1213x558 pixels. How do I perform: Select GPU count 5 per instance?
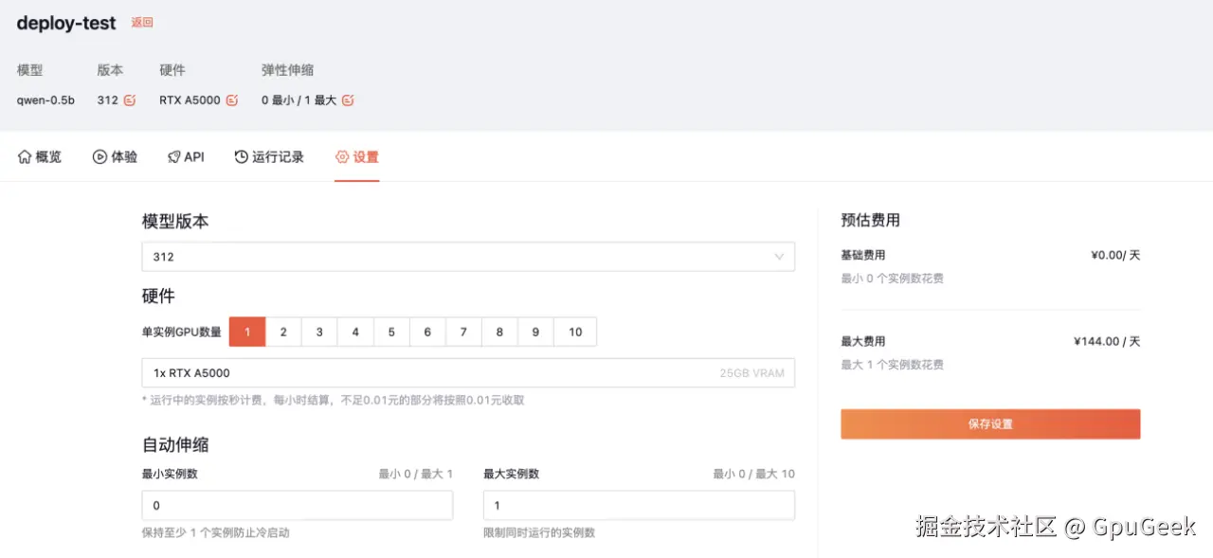coord(390,332)
